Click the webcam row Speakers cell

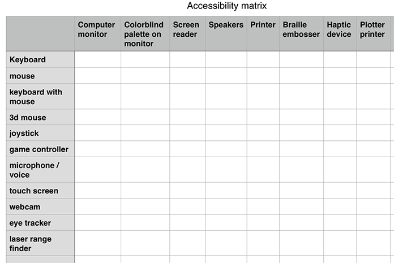click(226, 206)
